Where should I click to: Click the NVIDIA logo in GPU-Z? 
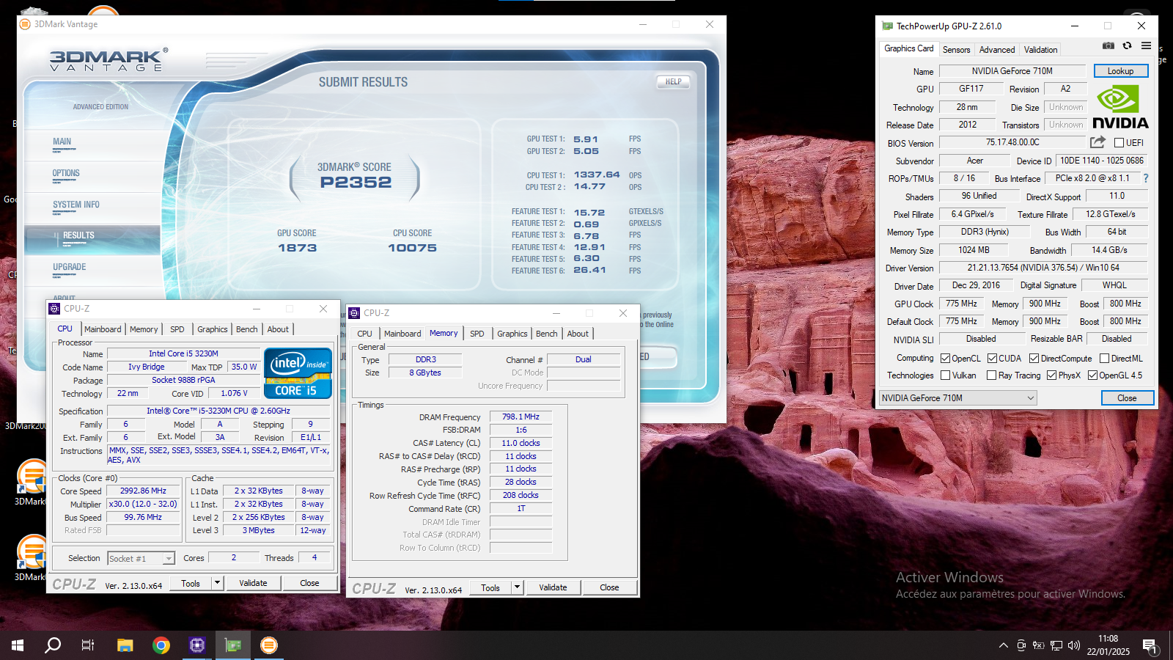[1120, 107]
